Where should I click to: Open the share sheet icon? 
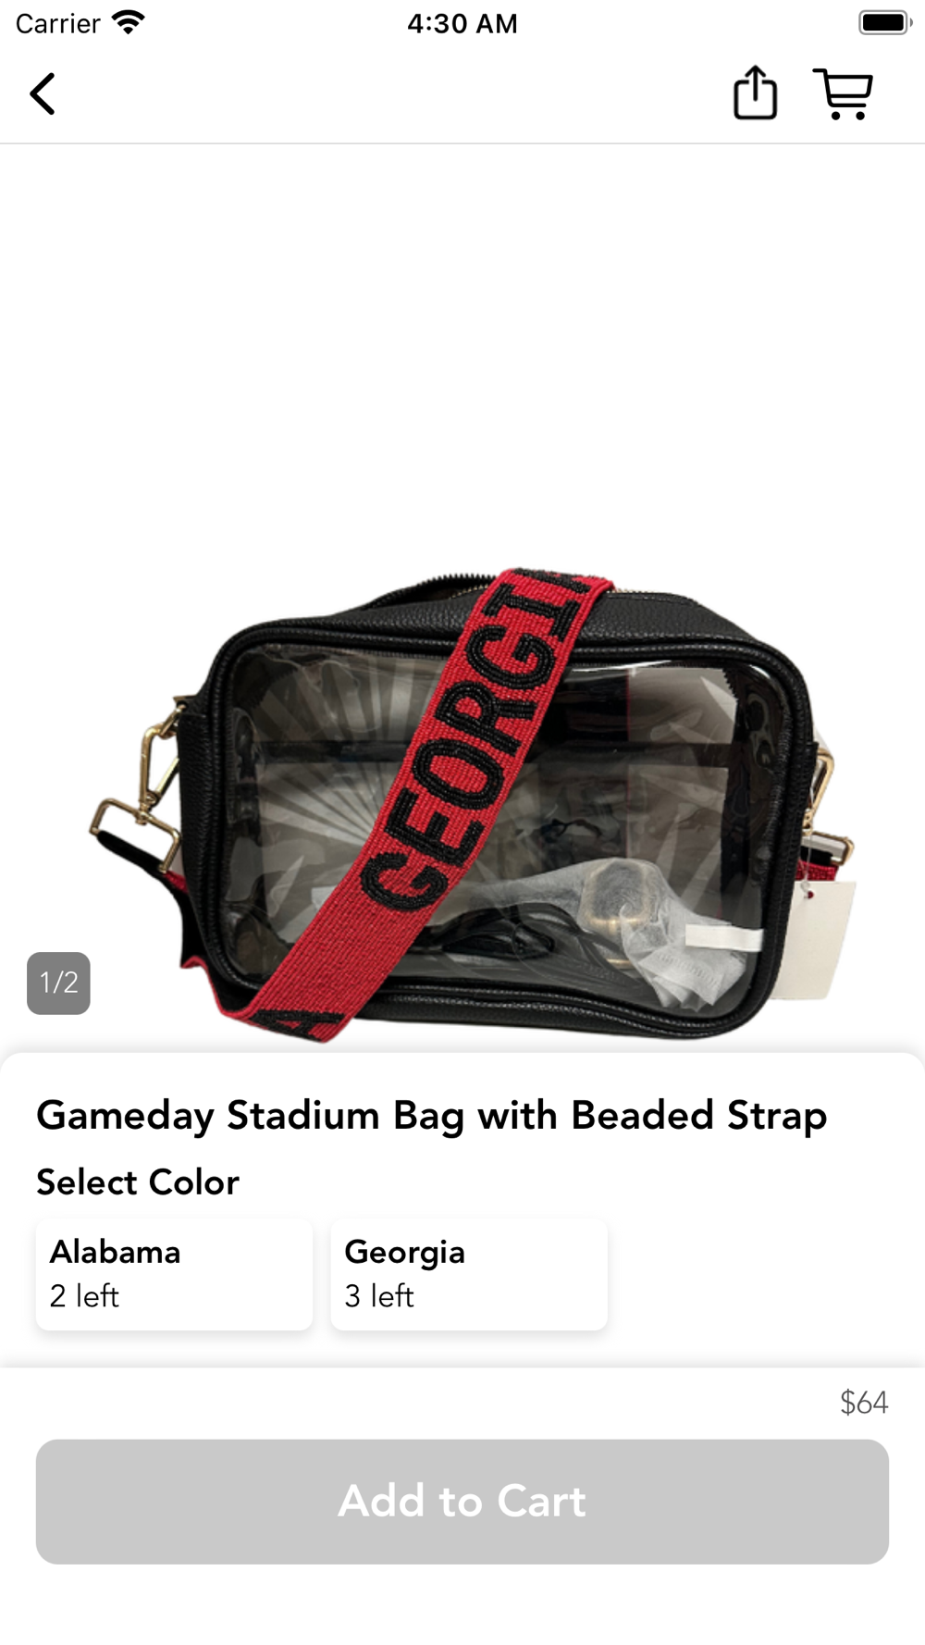pyautogui.click(x=755, y=93)
